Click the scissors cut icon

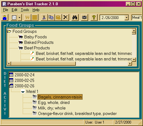(x=44, y=17)
